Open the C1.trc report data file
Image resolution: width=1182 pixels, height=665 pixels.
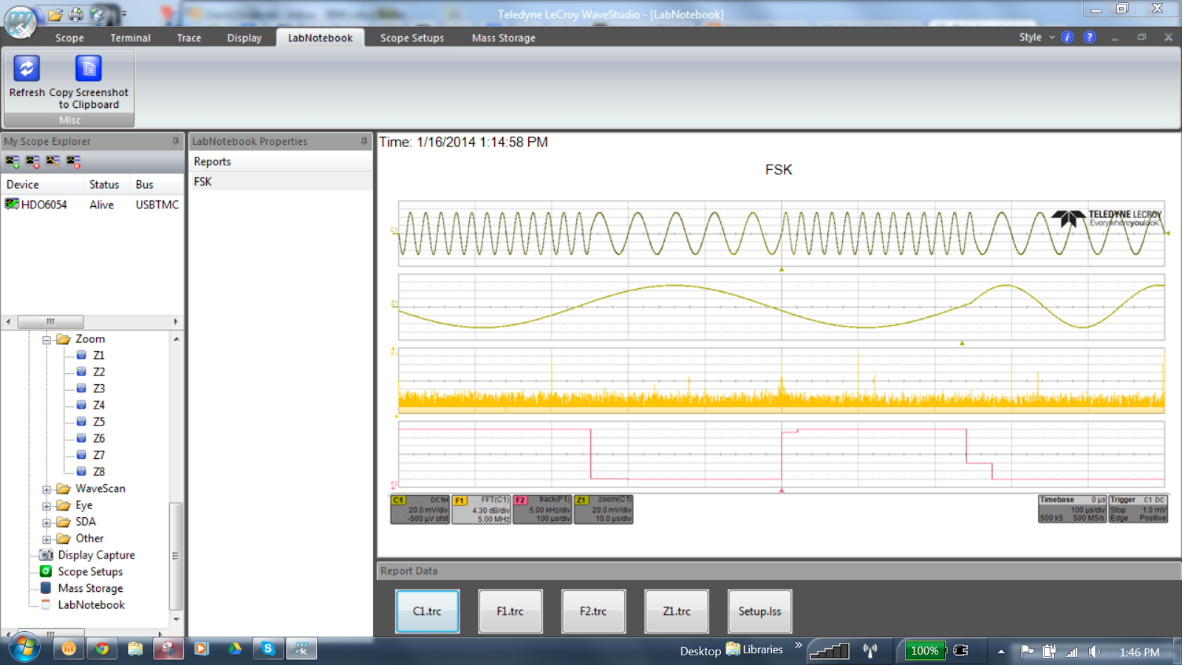click(427, 611)
